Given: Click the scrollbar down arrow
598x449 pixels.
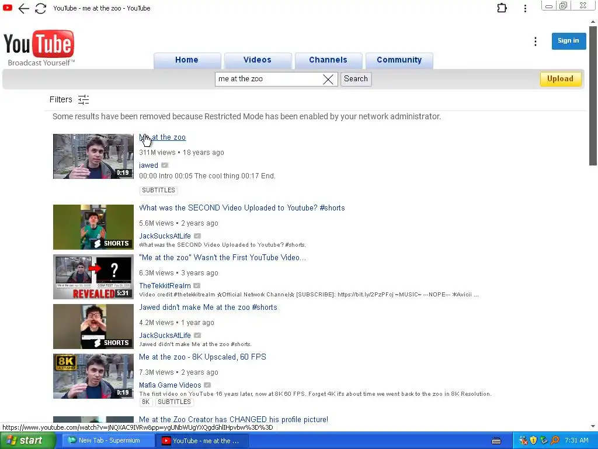Looking at the screenshot, I should tap(593, 426).
